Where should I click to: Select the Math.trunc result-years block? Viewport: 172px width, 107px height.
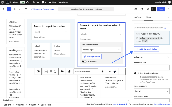(x=40, y=51)
